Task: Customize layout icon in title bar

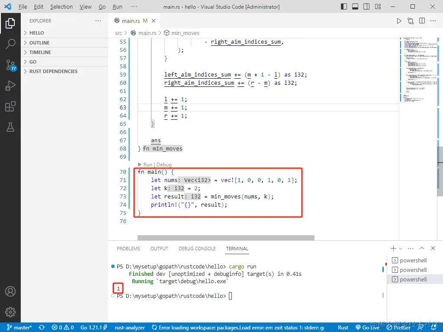Action: click(x=378, y=6)
